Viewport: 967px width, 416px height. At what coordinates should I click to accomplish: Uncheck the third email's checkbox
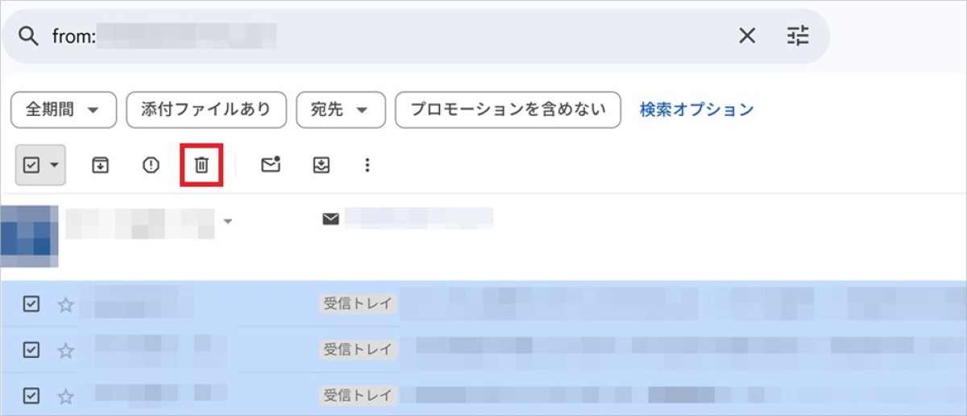point(31,396)
